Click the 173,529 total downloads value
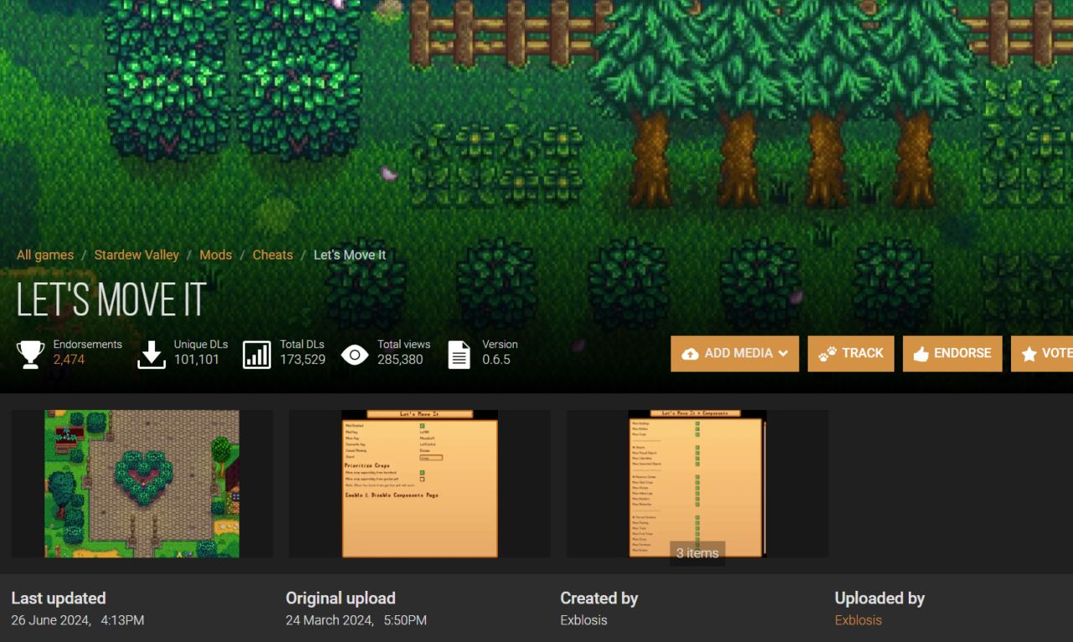Screen dimensions: 1073x642 [303, 360]
